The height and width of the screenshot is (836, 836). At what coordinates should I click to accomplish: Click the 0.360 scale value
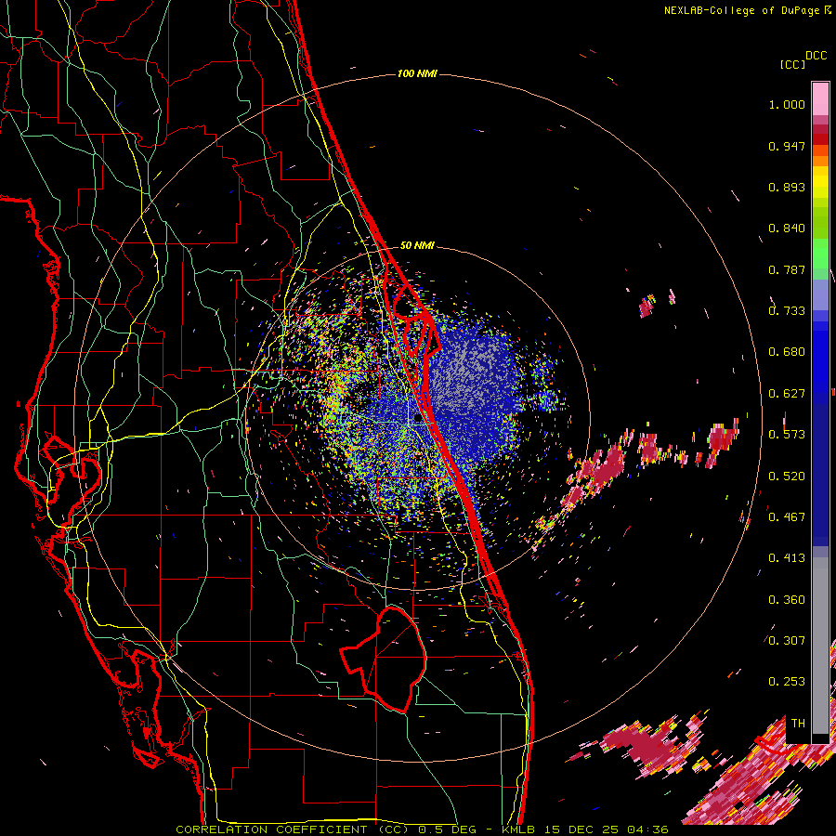click(x=787, y=600)
